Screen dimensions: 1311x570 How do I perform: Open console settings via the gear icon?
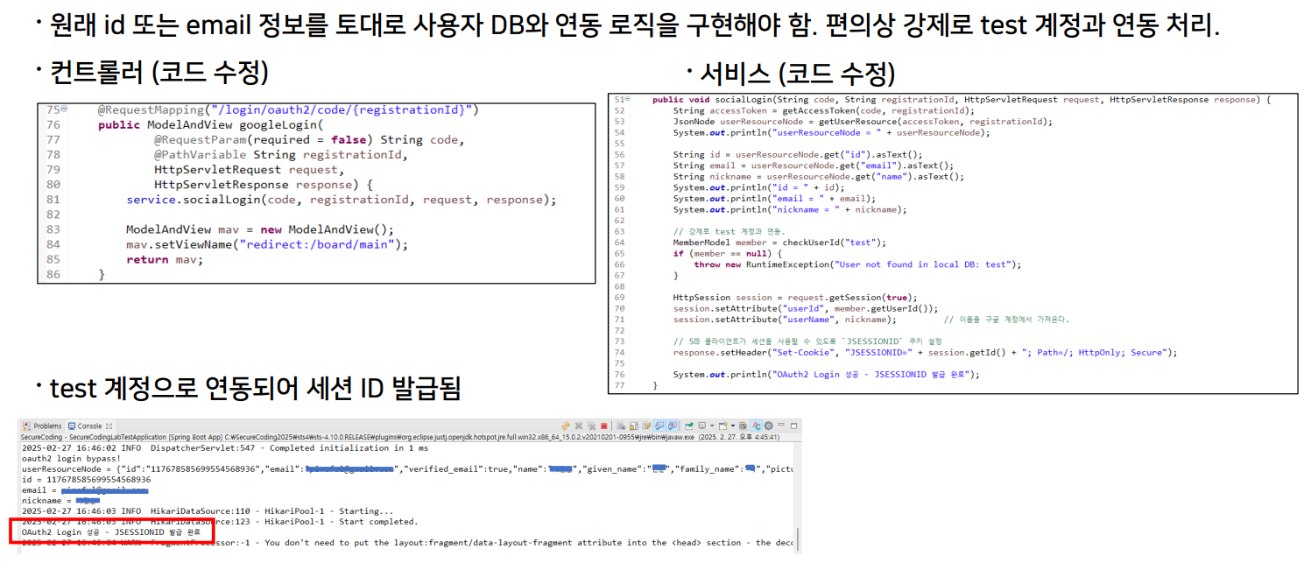[768, 426]
